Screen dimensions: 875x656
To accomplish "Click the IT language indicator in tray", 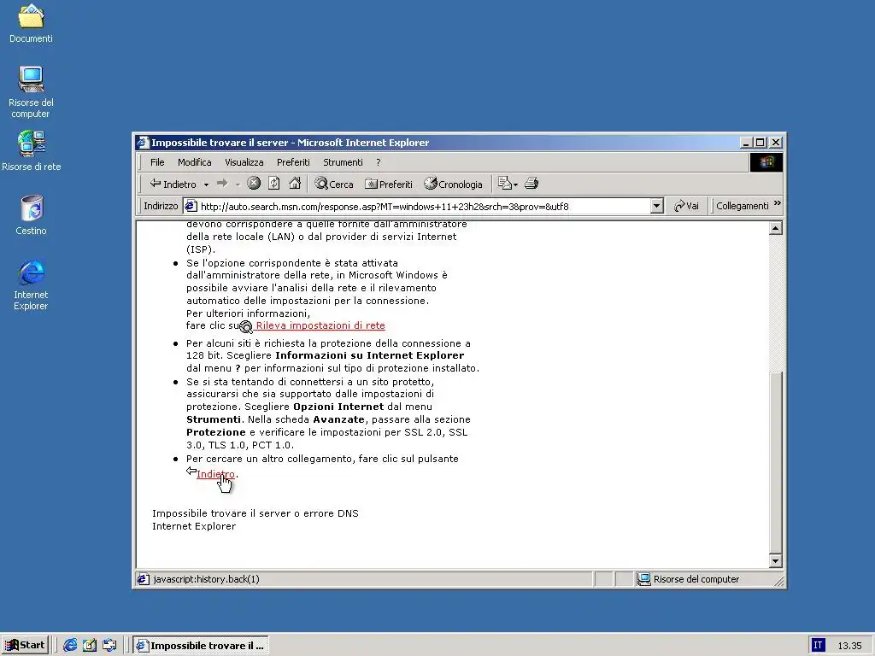I will (x=818, y=646).
